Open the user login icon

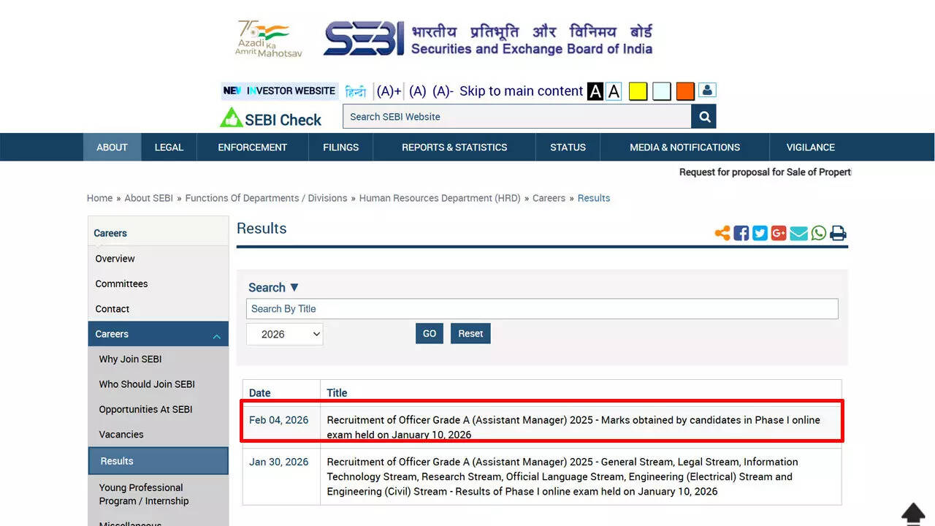coord(706,91)
